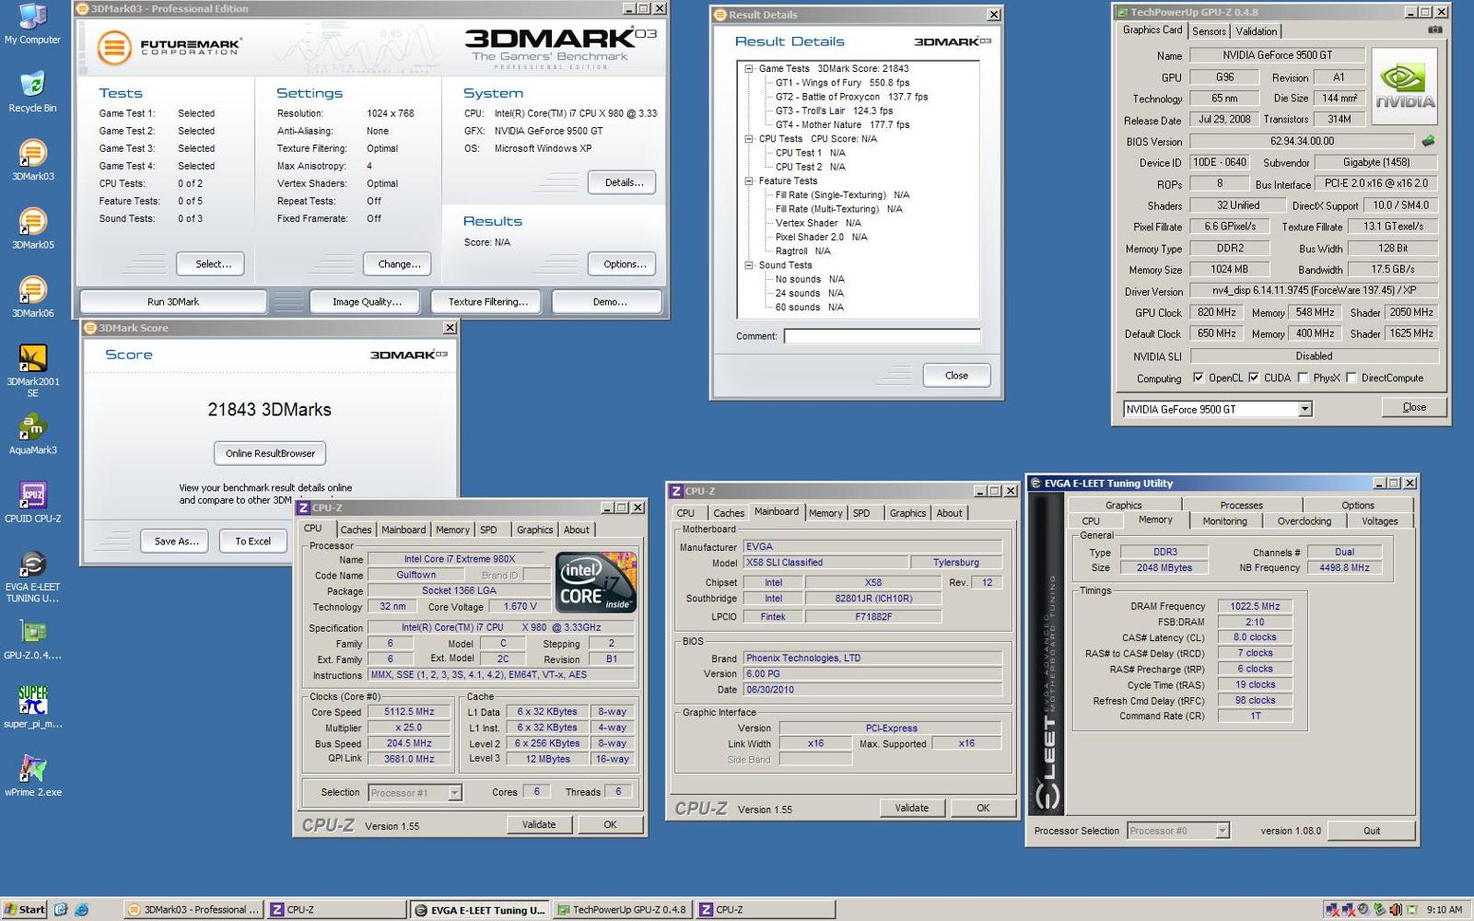Open Caches tab in left CPU-Z
Image resolution: width=1474 pixels, height=921 pixels.
[356, 530]
